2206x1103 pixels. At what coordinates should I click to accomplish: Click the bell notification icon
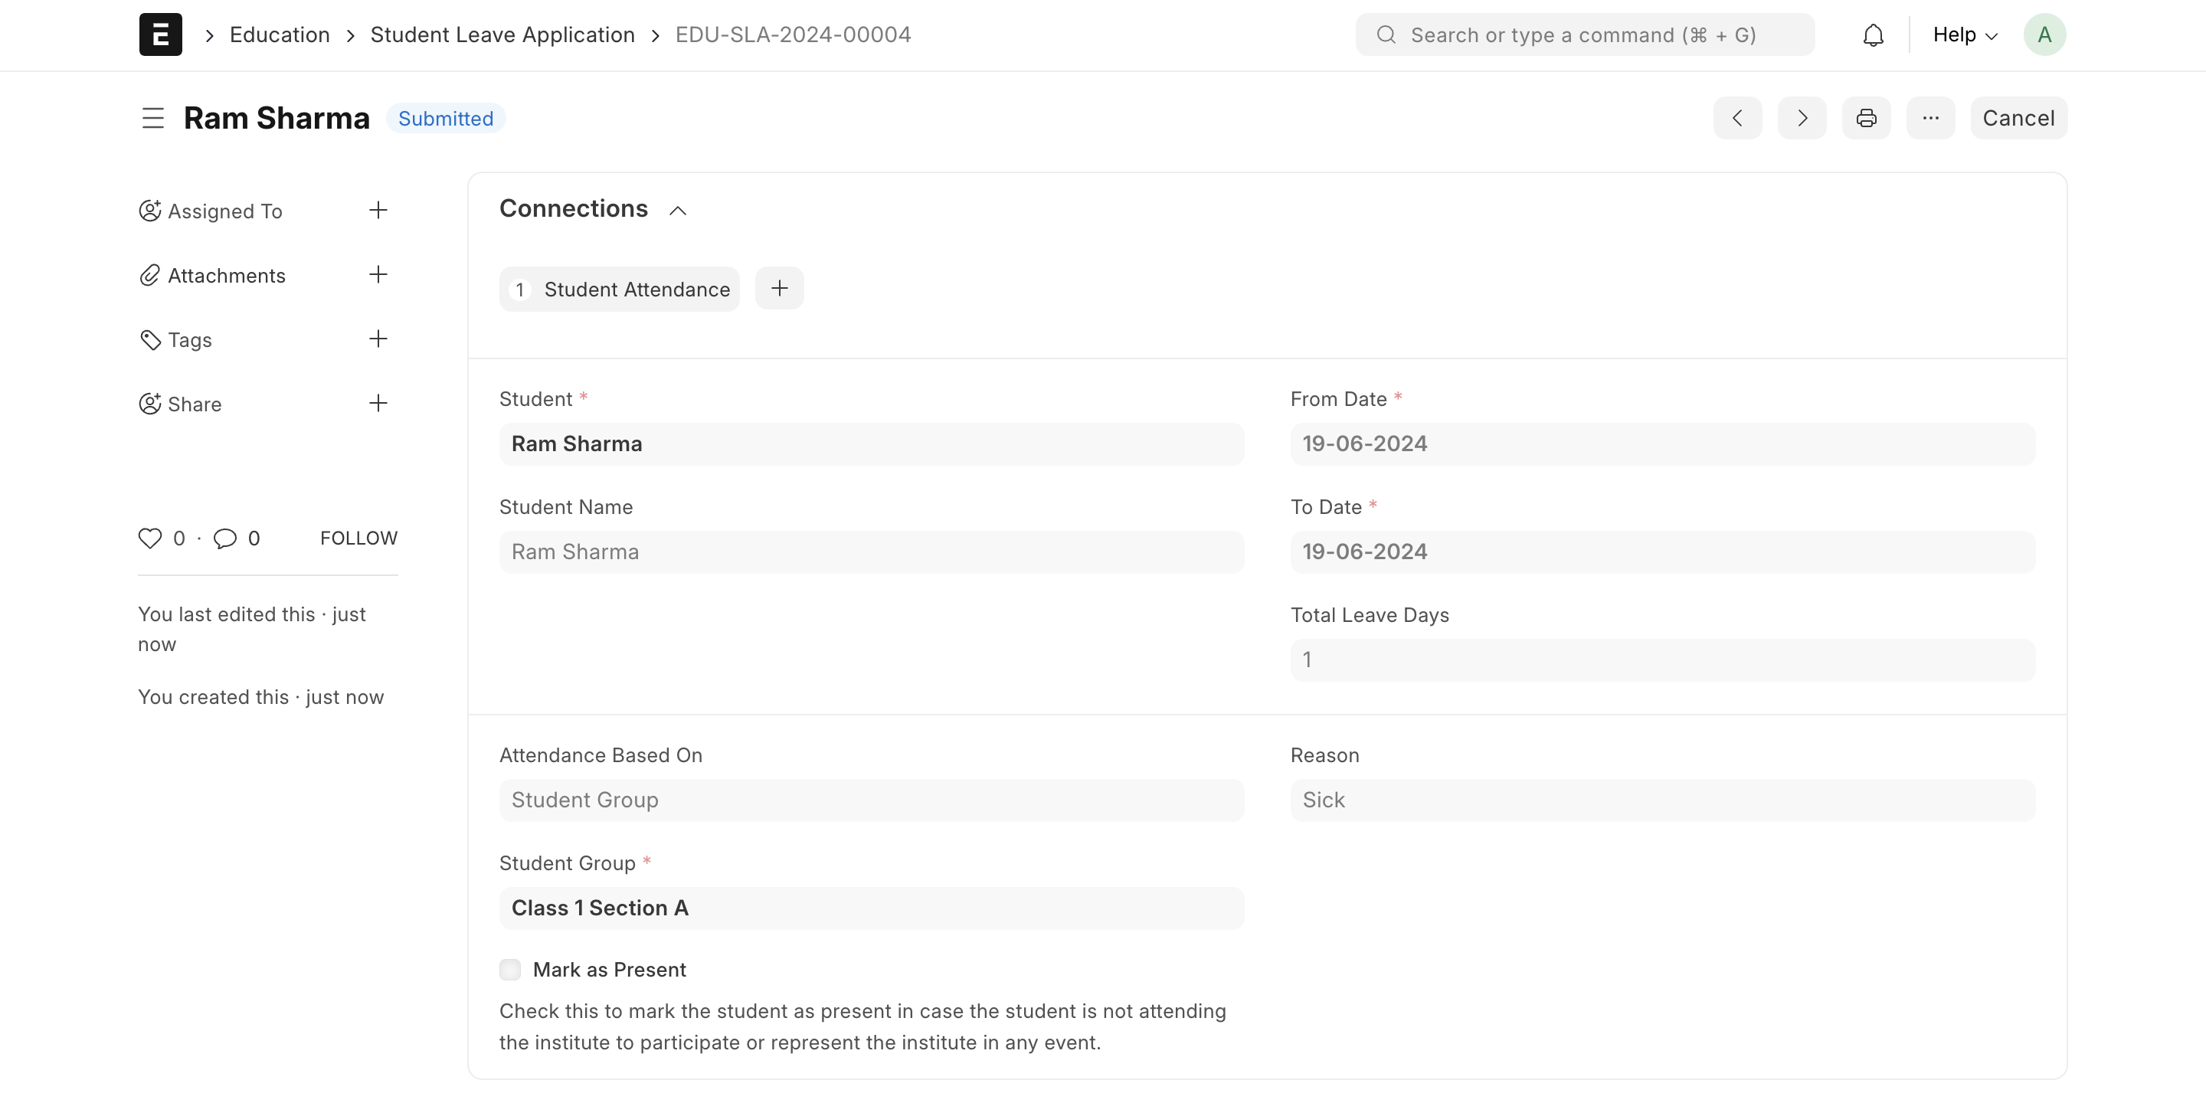tap(1873, 34)
